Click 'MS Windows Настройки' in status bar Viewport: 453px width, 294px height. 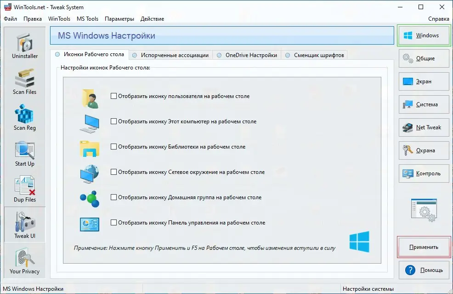(33, 289)
